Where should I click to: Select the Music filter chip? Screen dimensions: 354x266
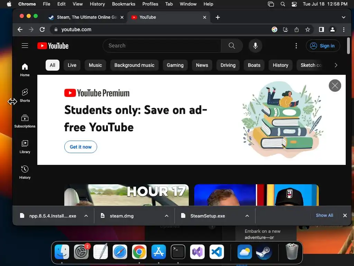(95, 65)
